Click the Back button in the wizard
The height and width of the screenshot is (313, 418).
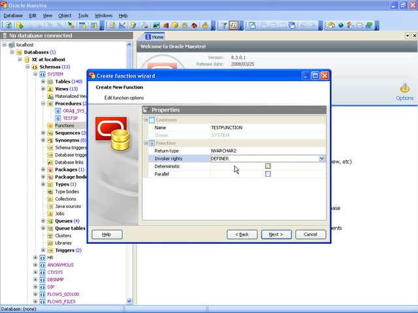(242, 235)
